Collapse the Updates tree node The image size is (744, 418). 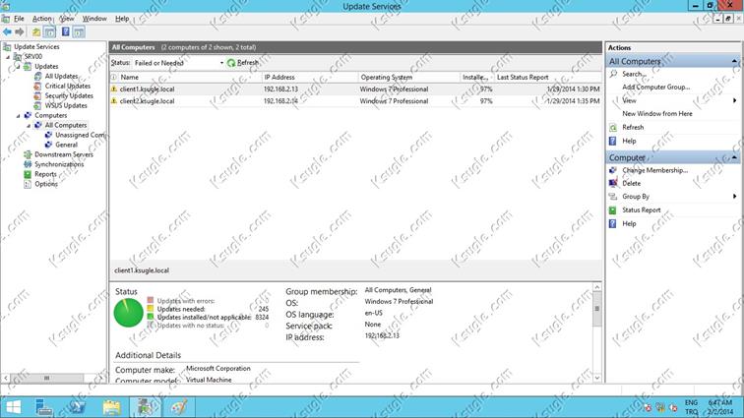[18, 67]
